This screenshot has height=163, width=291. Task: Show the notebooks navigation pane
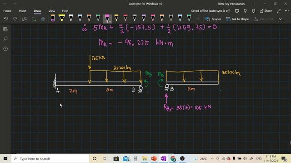click(5, 29)
